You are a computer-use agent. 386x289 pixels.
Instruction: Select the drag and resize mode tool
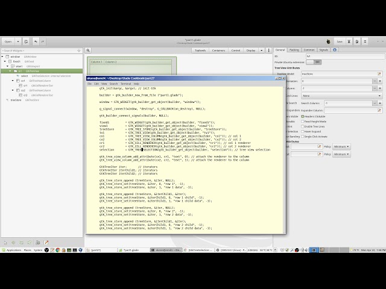[x=13, y=243]
